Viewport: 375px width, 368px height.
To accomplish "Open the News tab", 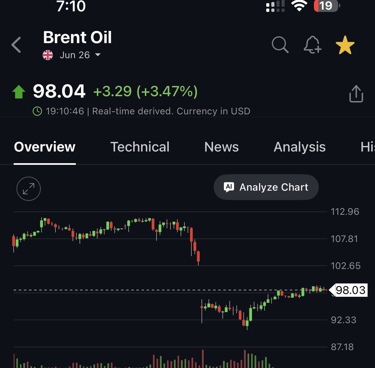I will point(222,147).
